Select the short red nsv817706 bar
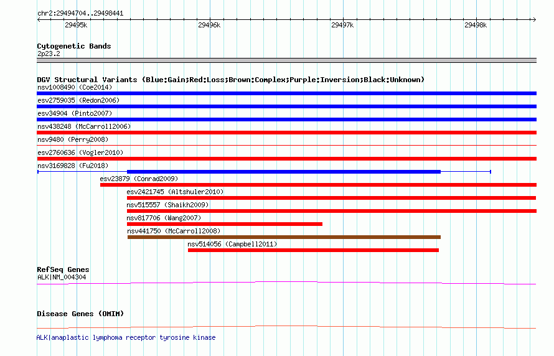 (x=224, y=224)
